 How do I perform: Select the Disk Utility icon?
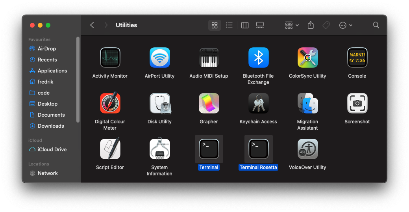click(160, 103)
